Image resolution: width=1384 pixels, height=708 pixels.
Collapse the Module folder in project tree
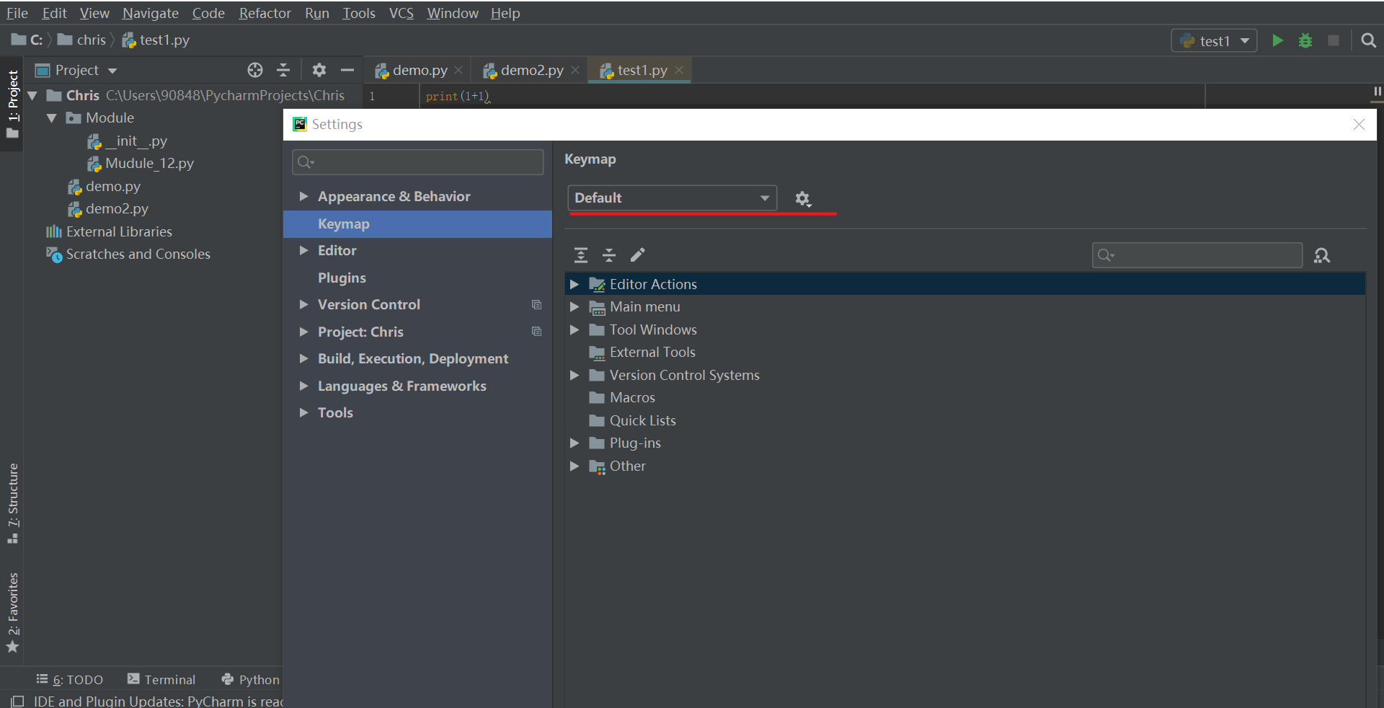52,118
